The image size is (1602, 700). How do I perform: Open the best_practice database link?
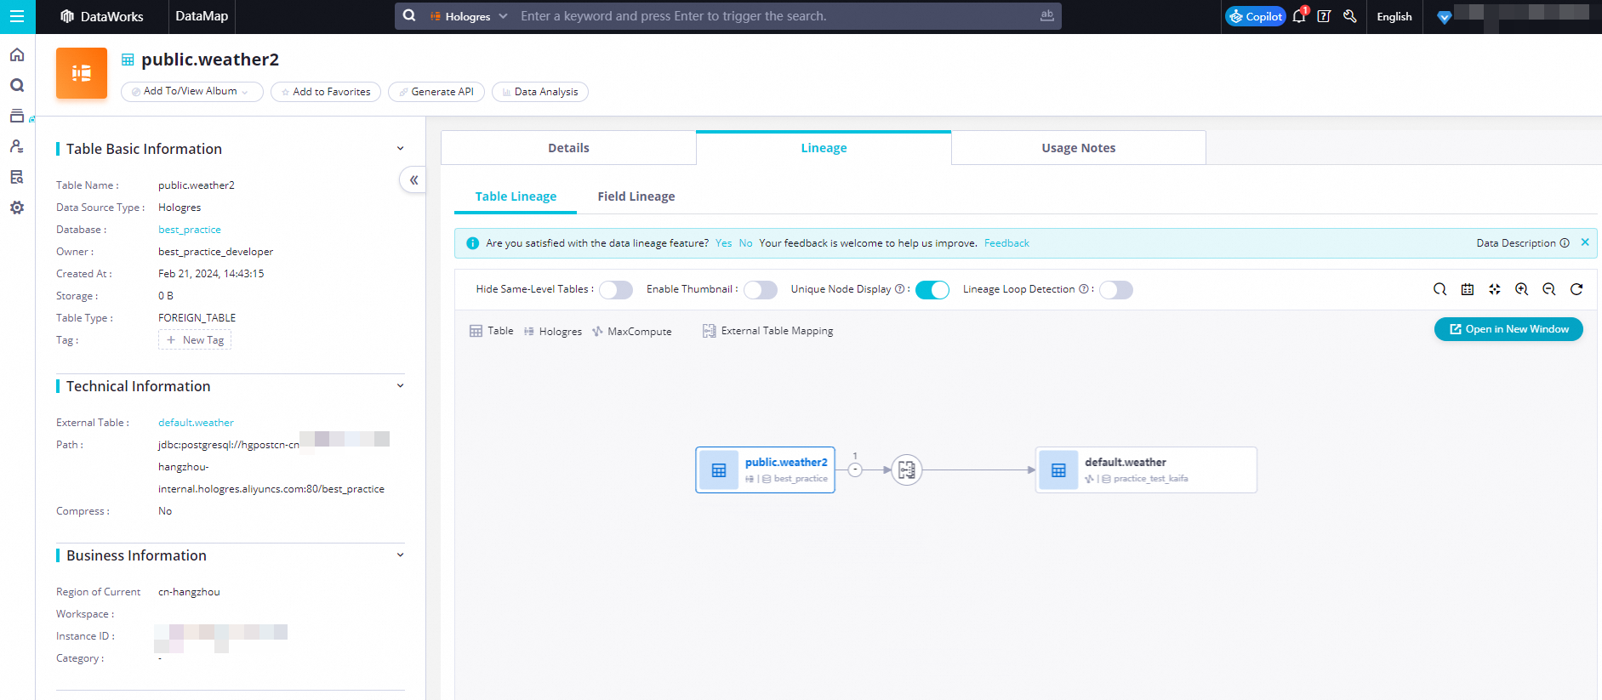(x=190, y=230)
